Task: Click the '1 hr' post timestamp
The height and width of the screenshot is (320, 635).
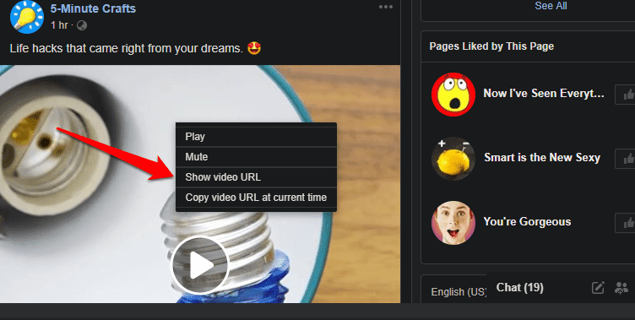Action: coord(59,25)
